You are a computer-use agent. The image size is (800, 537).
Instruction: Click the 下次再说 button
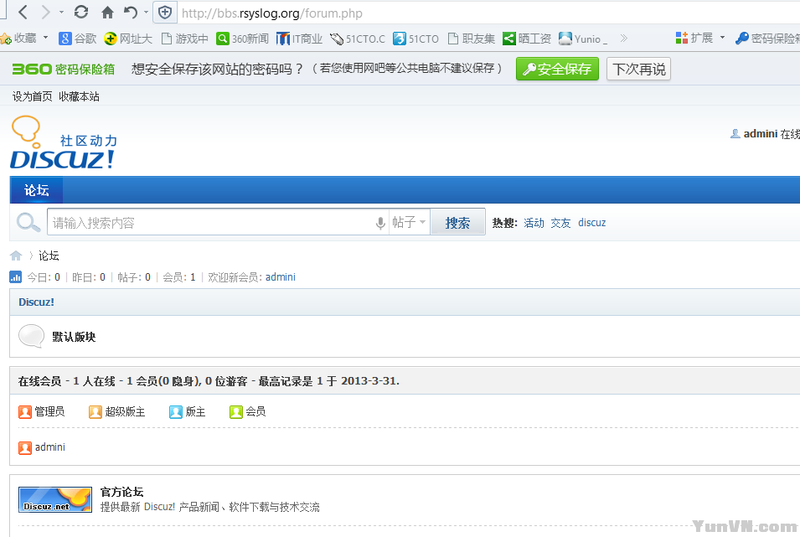pyautogui.click(x=639, y=69)
